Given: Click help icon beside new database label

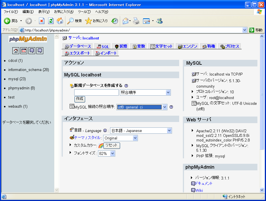Looking at the screenshot, I should click(126, 86).
